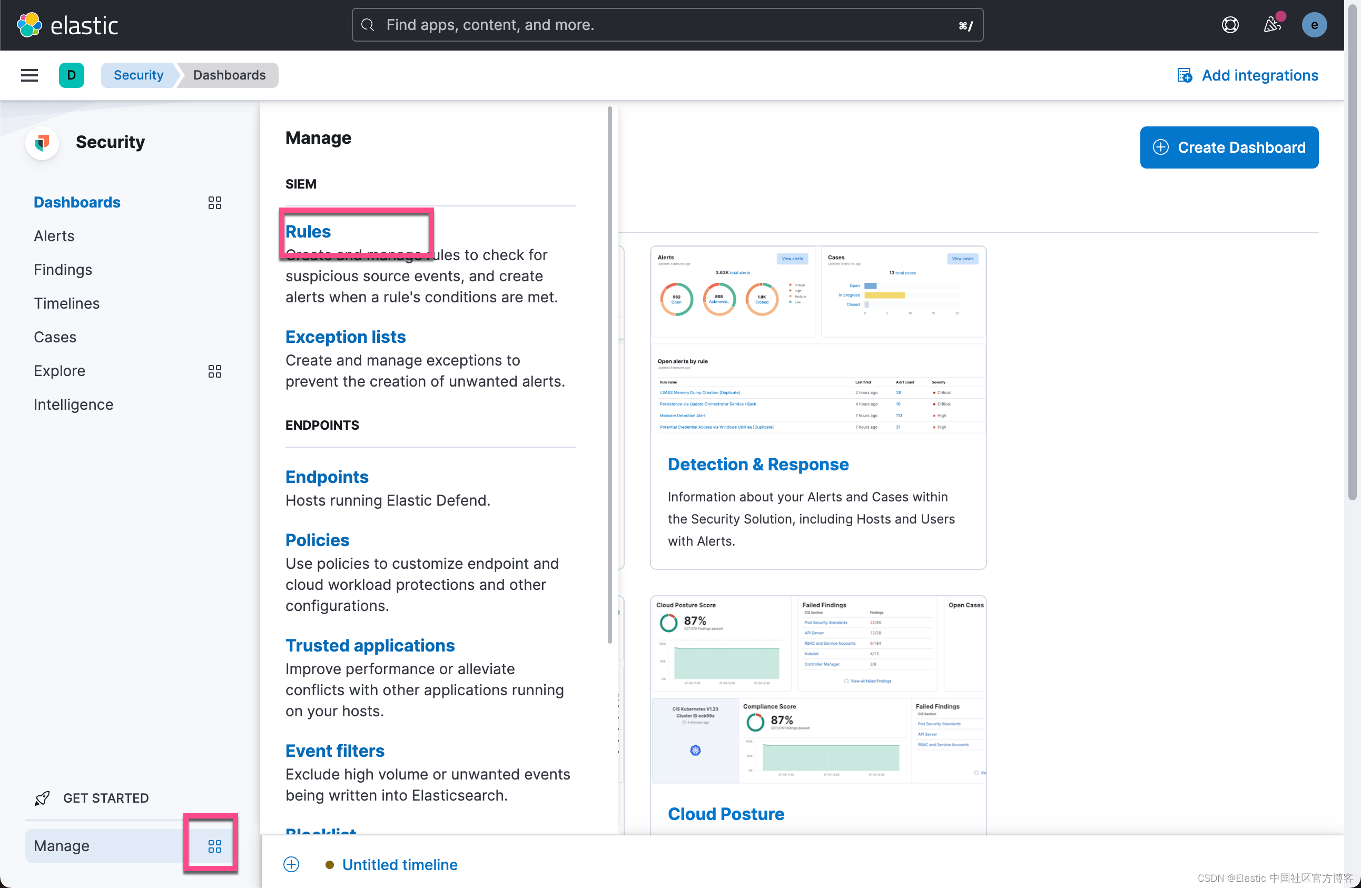Select Dashboards in the side navigation
This screenshot has height=888, width=1361.
click(77, 202)
